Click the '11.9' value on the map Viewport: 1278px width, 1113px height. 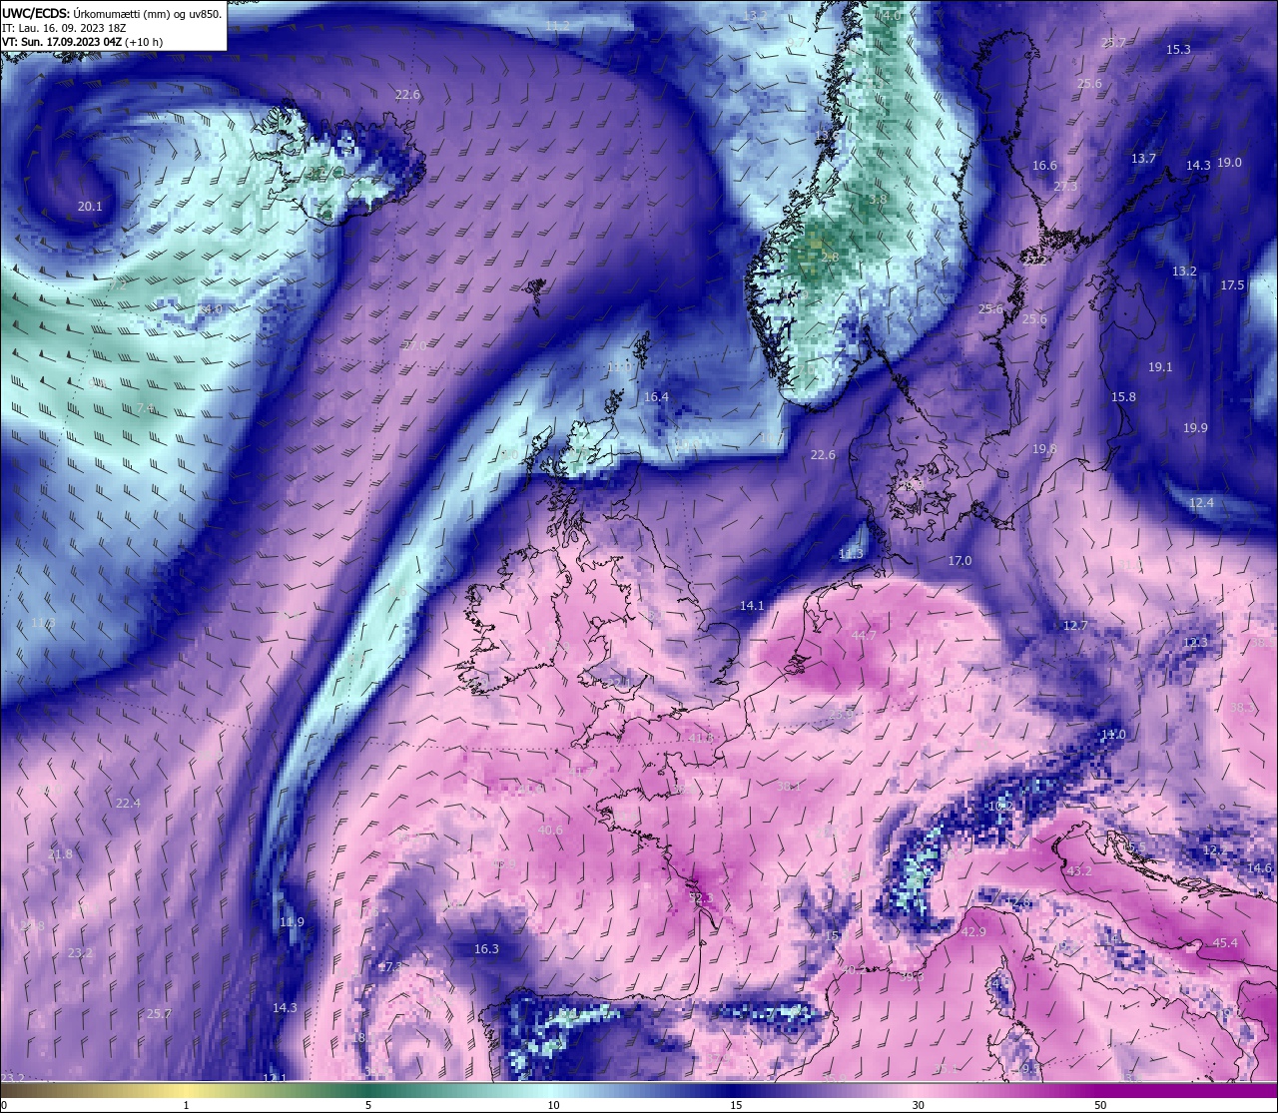tap(293, 922)
